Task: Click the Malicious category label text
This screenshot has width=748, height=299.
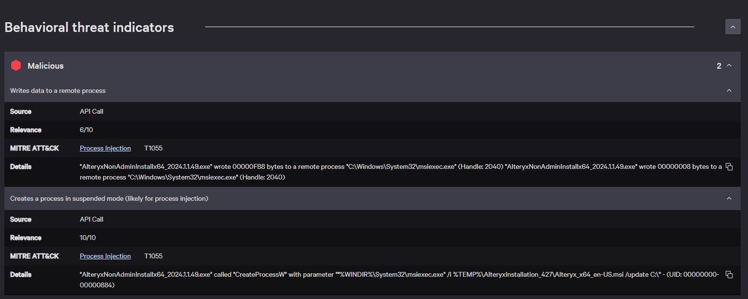Action: [x=46, y=66]
